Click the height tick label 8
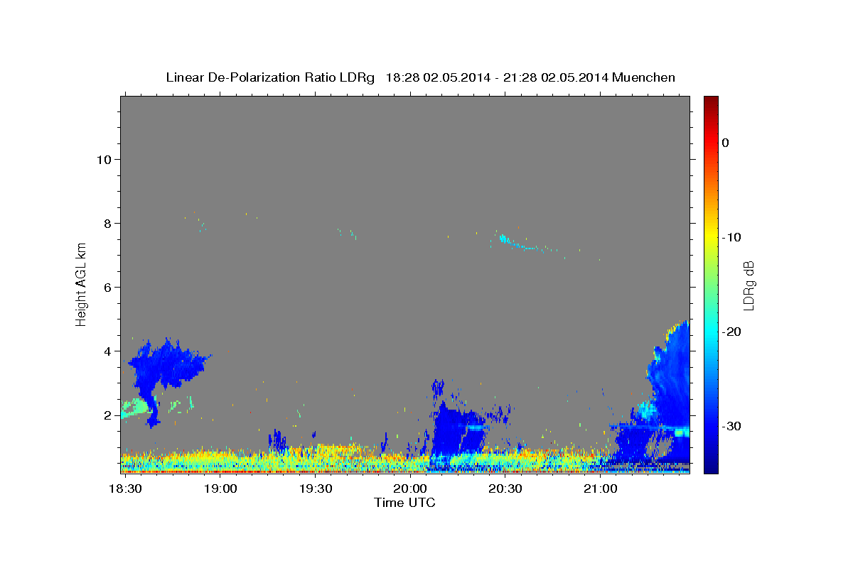 click(x=107, y=224)
